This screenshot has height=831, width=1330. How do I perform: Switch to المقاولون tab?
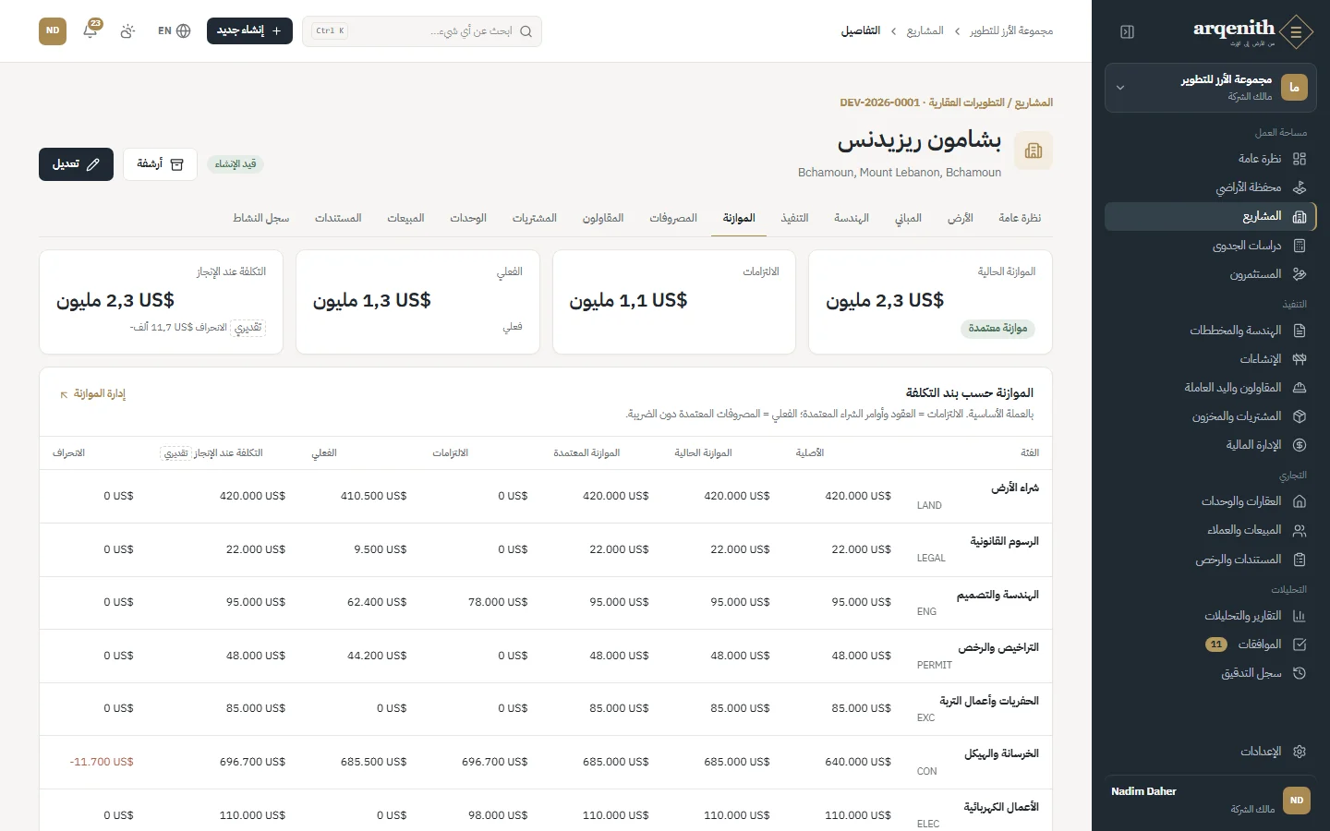[603, 218]
